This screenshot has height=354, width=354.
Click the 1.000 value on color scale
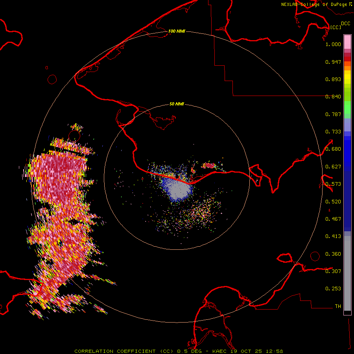333,44
